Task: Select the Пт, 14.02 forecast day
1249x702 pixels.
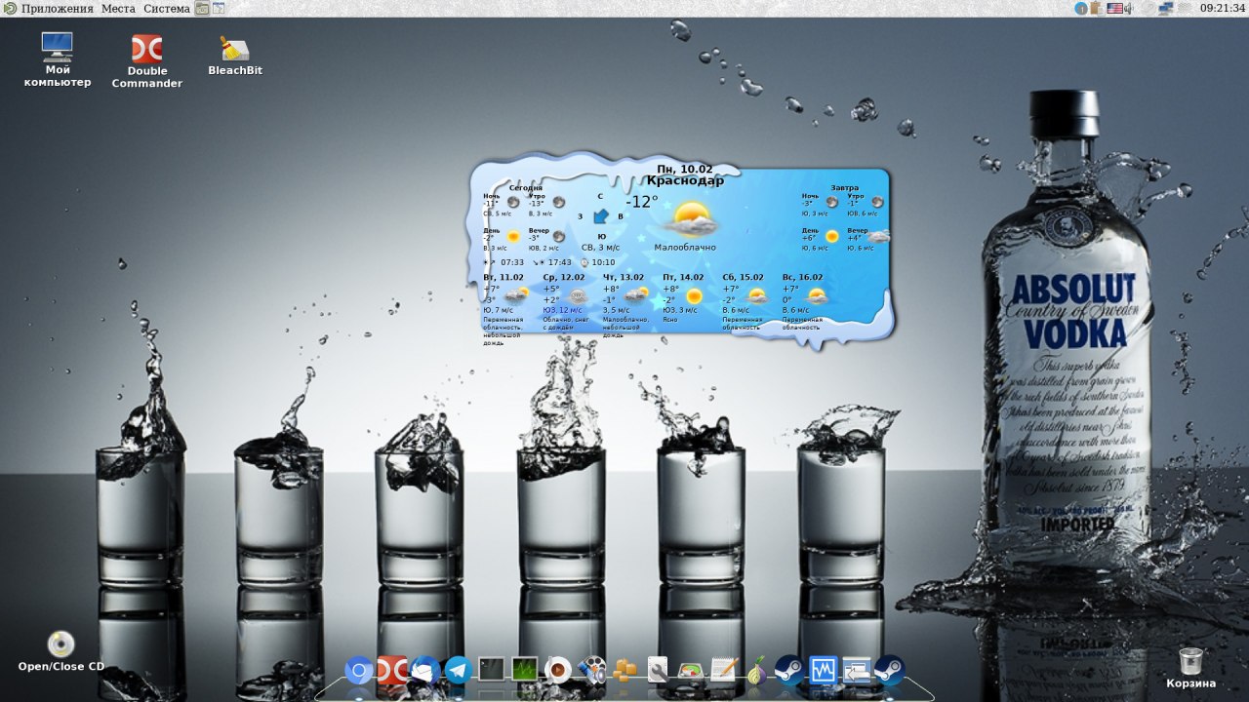Action: coord(683,277)
